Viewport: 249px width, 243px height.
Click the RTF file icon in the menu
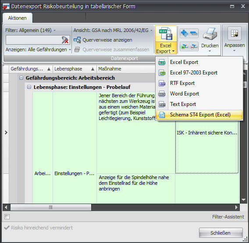162,84
